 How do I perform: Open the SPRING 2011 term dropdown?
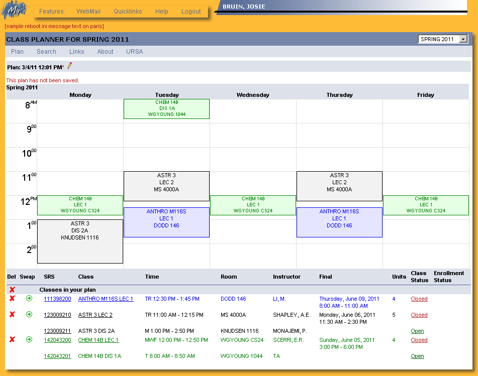(463, 39)
